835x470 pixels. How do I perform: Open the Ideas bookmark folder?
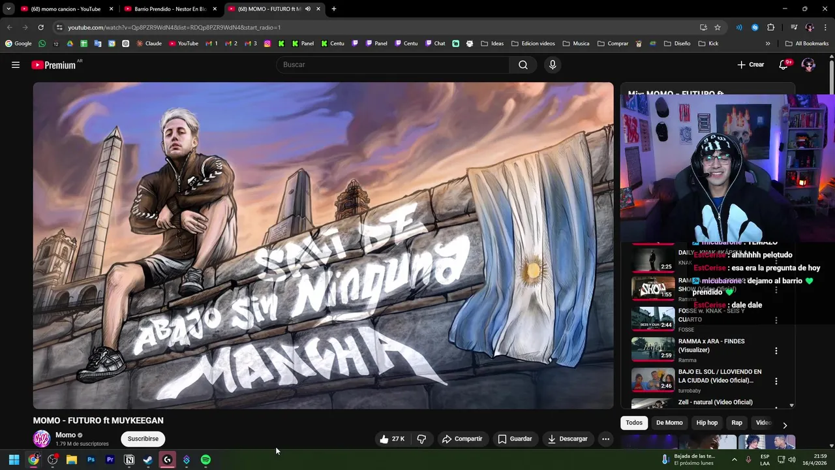[x=492, y=44]
